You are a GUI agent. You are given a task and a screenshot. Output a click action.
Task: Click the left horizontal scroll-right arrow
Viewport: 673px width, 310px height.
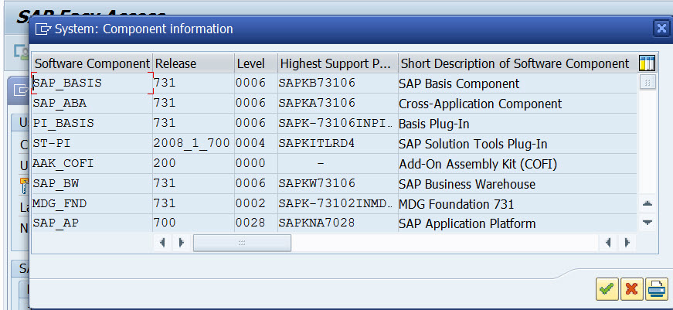tap(181, 243)
